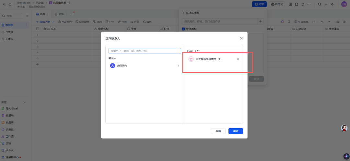
Task: Go back from 添加协作者 panel
Action: (183, 13)
